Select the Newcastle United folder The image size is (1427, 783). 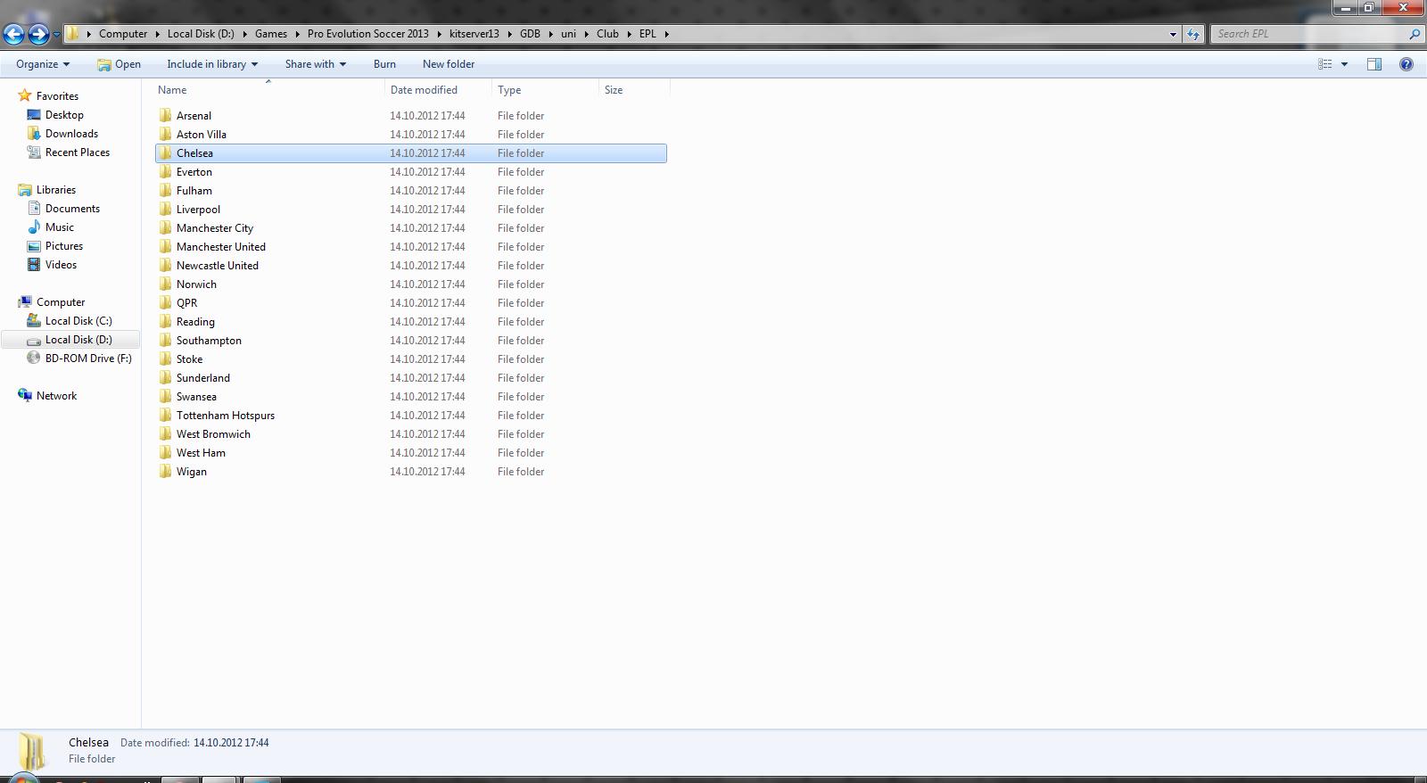tap(410, 266)
